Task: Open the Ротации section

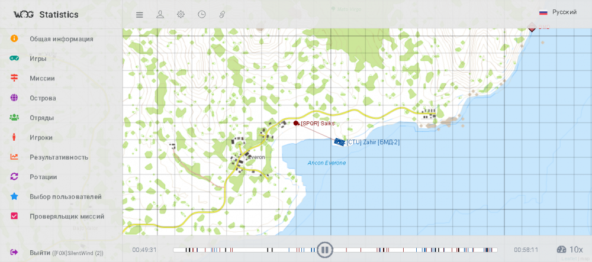Action: pos(43,177)
